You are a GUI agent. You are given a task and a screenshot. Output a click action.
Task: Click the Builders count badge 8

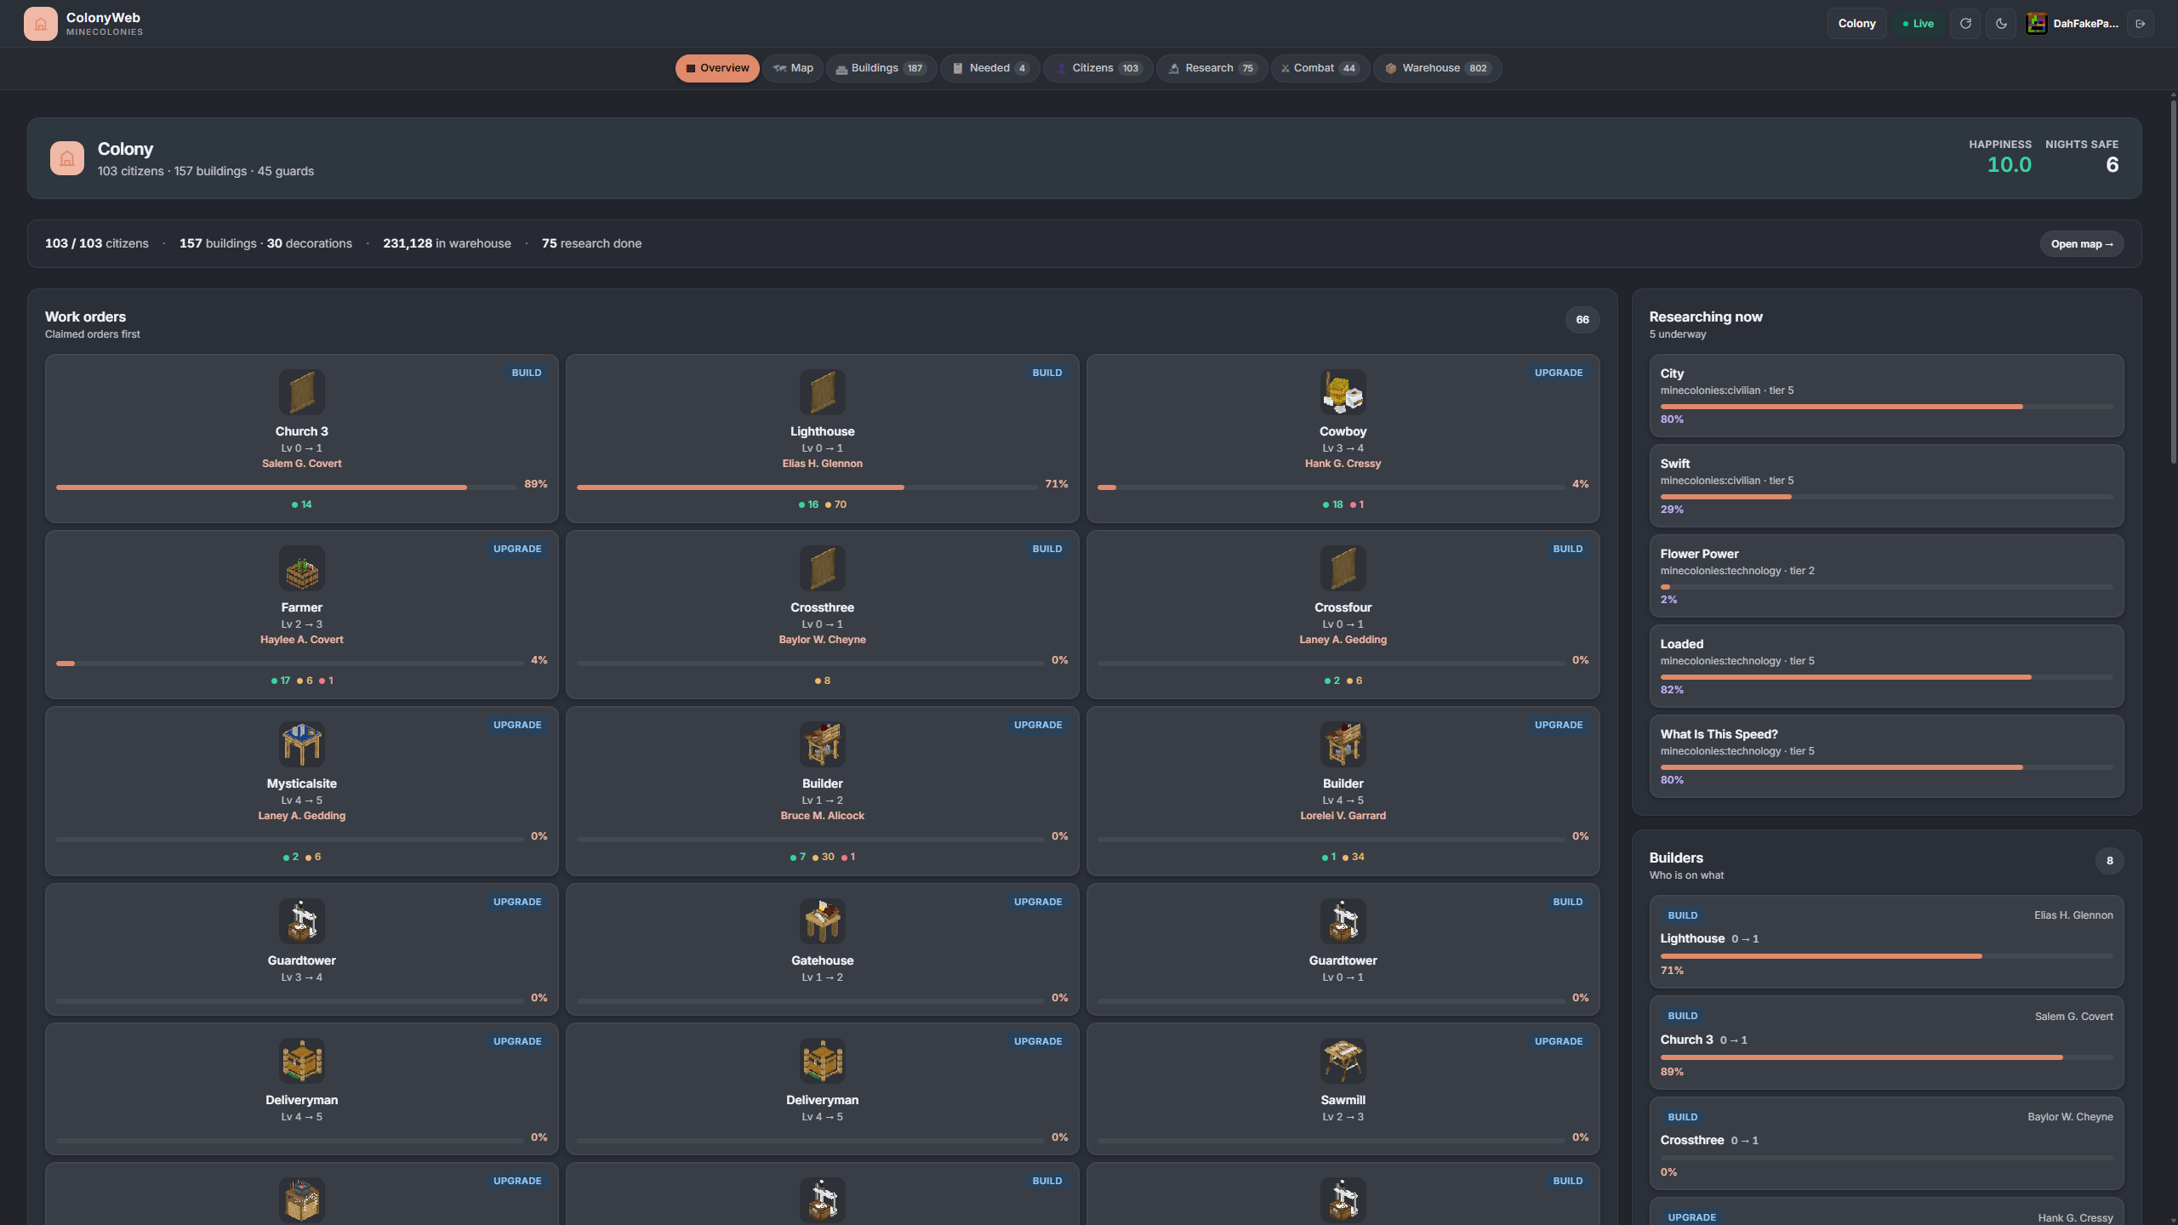[2109, 861]
